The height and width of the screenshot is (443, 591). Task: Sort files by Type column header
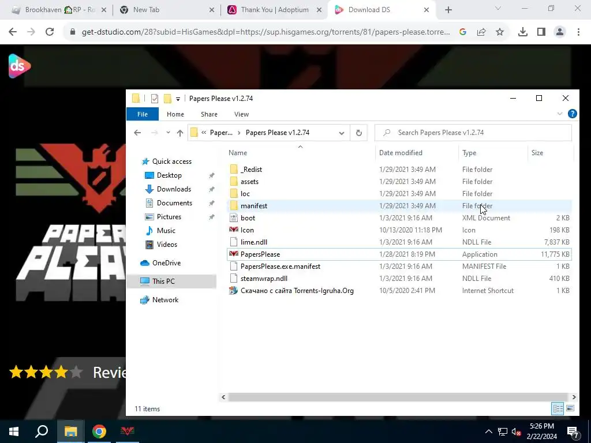pos(469,152)
